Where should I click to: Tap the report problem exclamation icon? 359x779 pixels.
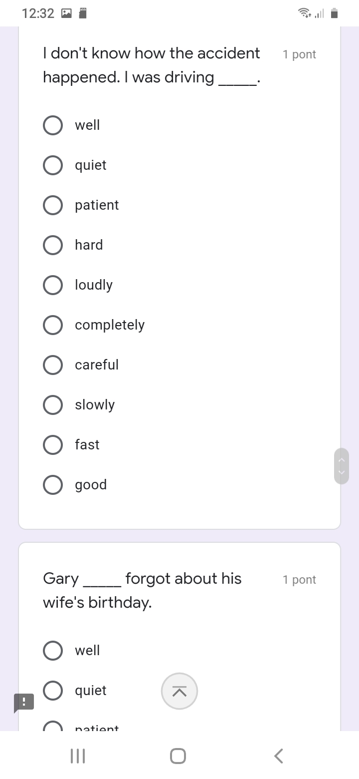[x=24, y=702]
